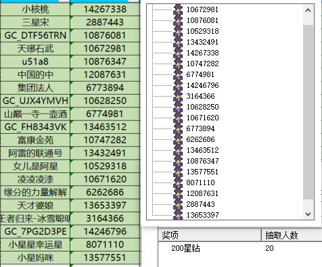Select spreadsheet cell GC_7PG2D3PE
Screen dimensions: 322x267
tap(35, 231)
